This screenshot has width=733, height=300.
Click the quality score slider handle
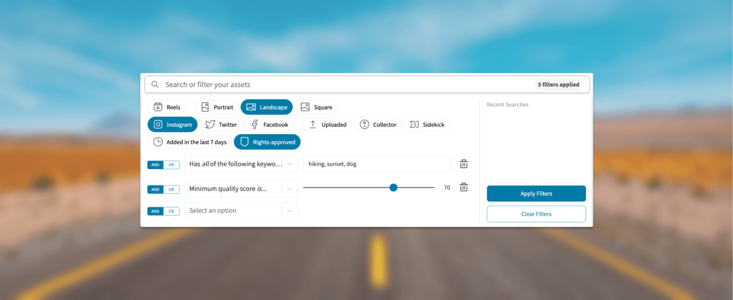(393, 188)
